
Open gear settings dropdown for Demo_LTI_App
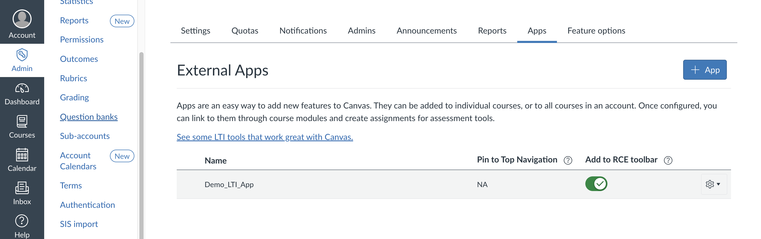click(x=713, y=184)
